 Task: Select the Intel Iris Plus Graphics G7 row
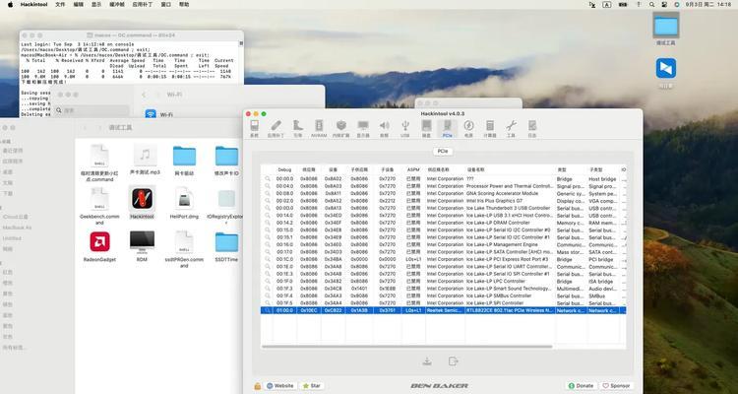click(x=444, y=201)
